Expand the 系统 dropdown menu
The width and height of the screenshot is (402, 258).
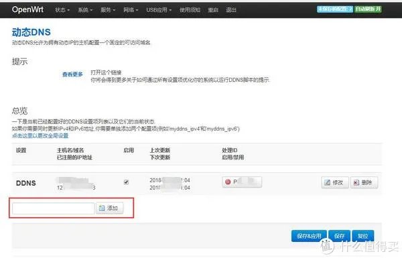pos(85,10)
